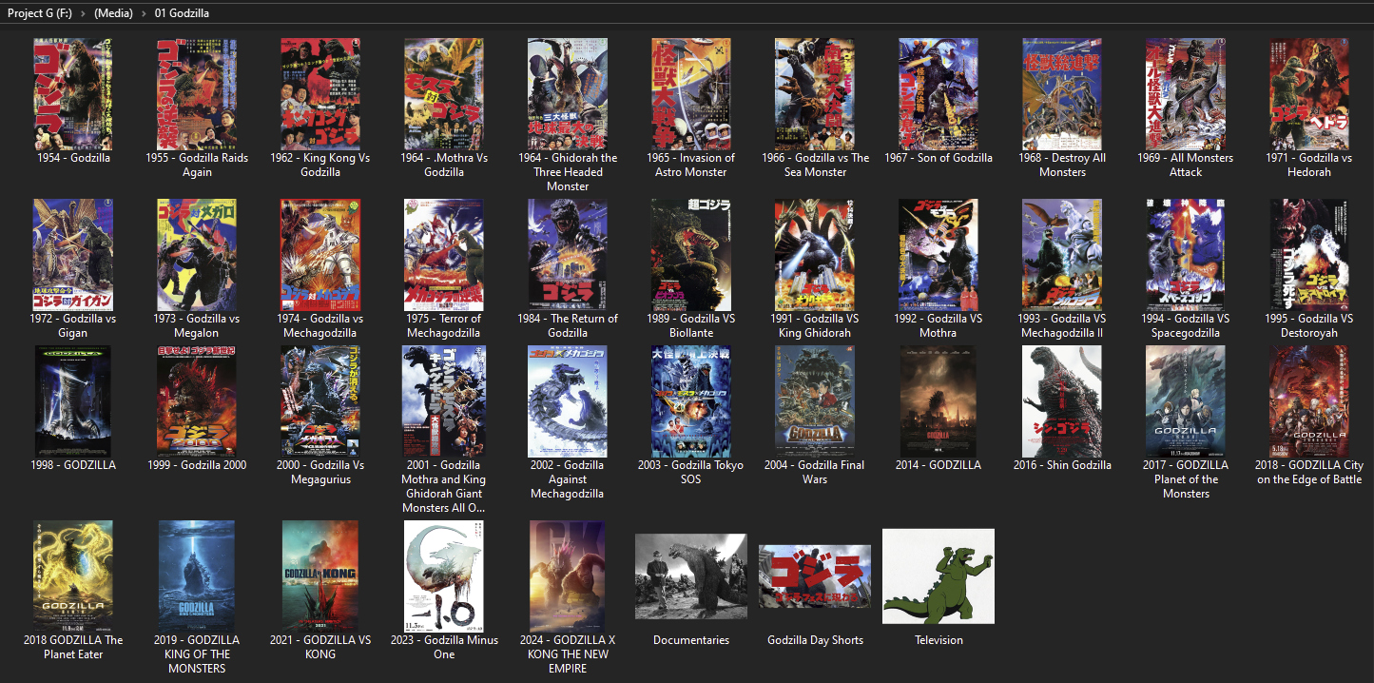Select the 1971 - Godzilla vs Hedorah folder icon
Screen dimensions: 1374x683
tap(1308, 93)
